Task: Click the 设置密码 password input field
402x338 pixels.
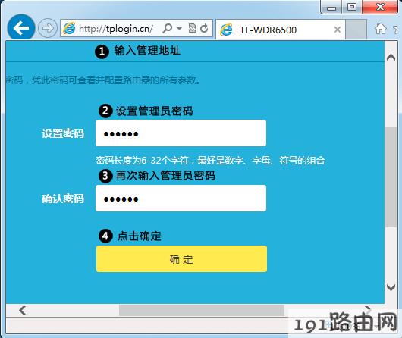Action: [181, 133]
